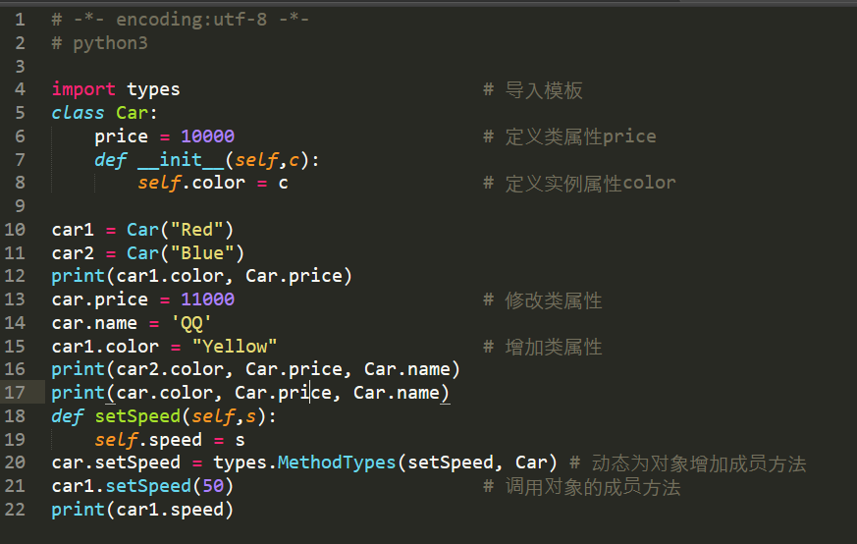Click the "Yellow" string literal

234,347
